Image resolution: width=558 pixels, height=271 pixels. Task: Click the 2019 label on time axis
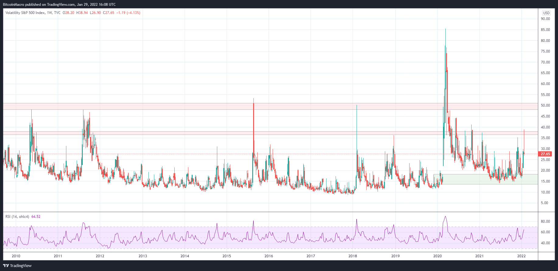(x=396, y=256)
